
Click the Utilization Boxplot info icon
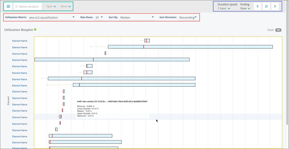tap(35, 29)
